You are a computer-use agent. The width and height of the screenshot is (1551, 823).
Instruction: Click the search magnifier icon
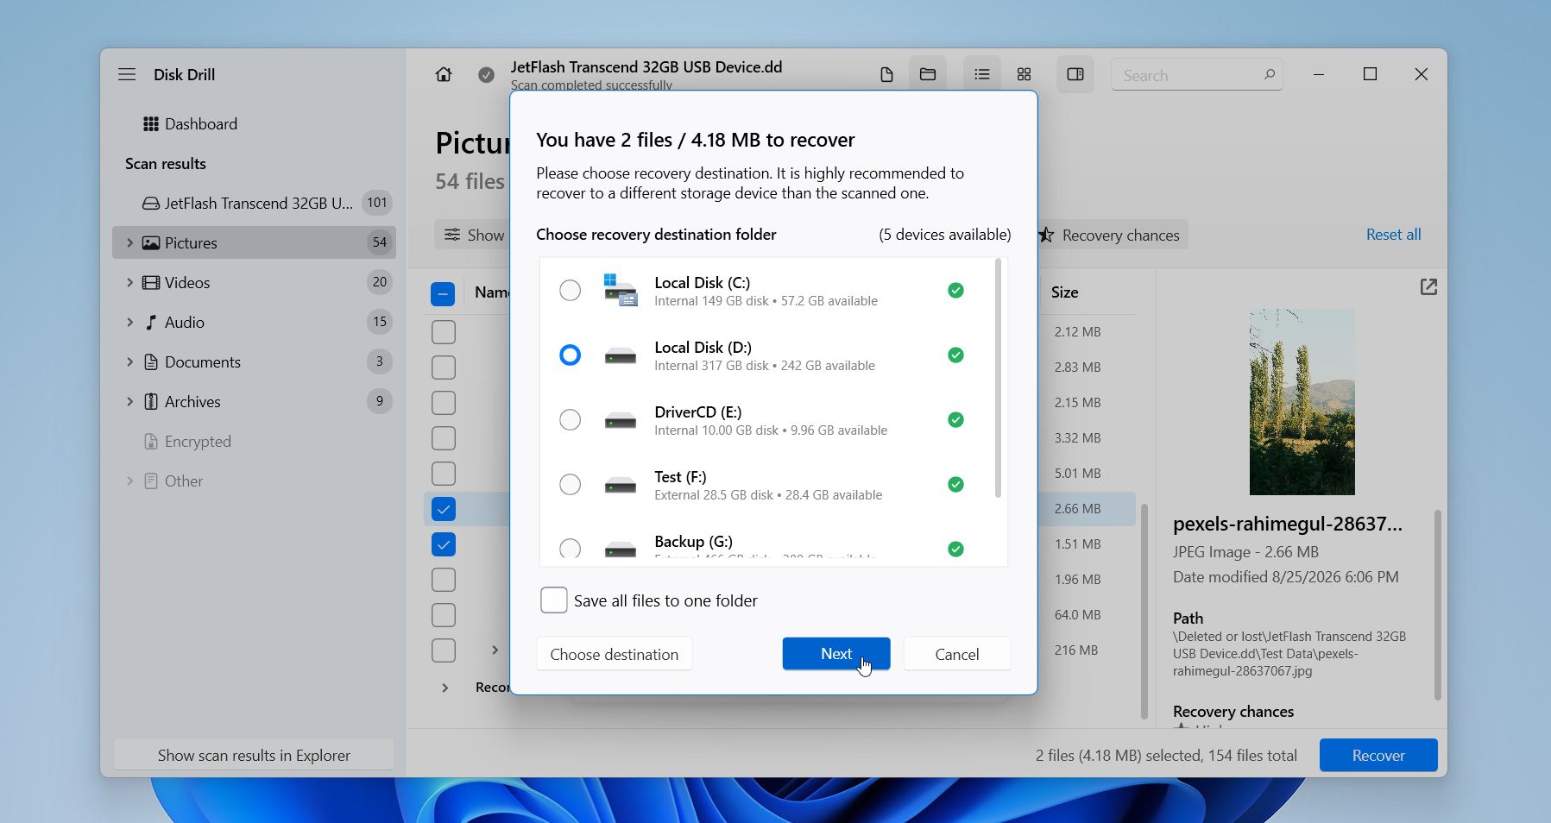coord(1270,75)
